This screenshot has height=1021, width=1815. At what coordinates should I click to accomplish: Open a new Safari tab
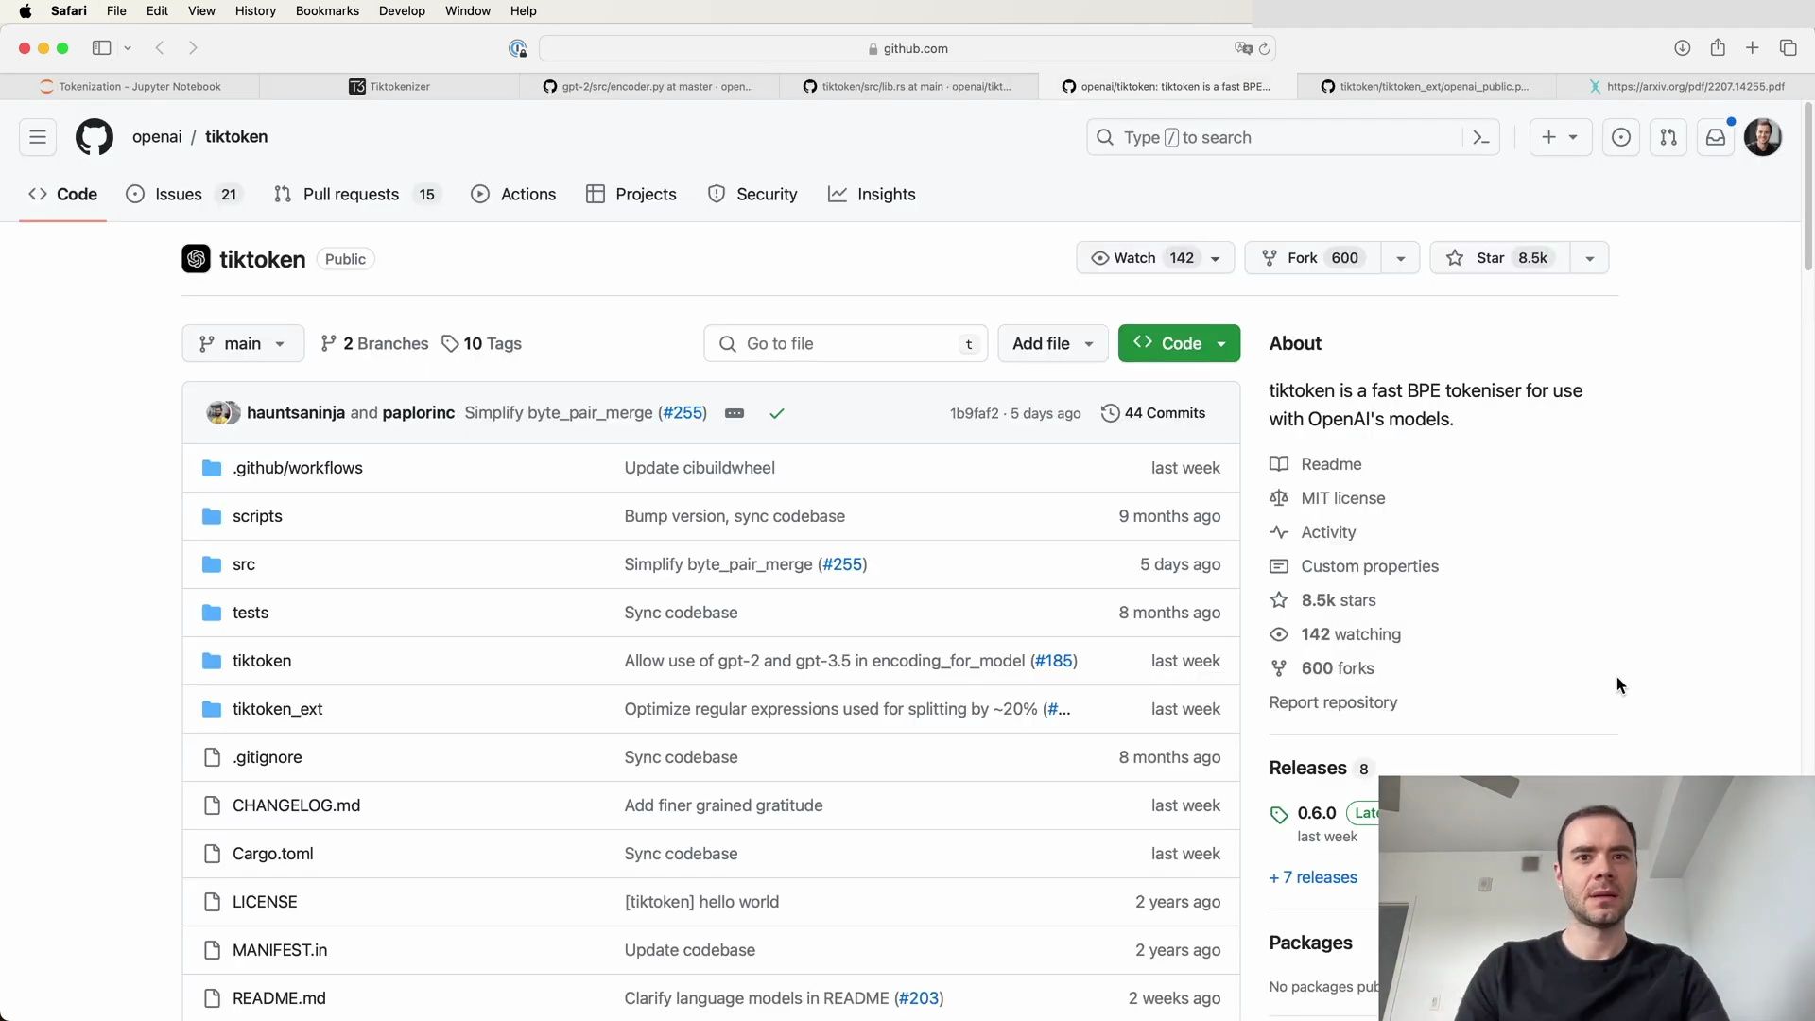click(x=1753, y=48)
